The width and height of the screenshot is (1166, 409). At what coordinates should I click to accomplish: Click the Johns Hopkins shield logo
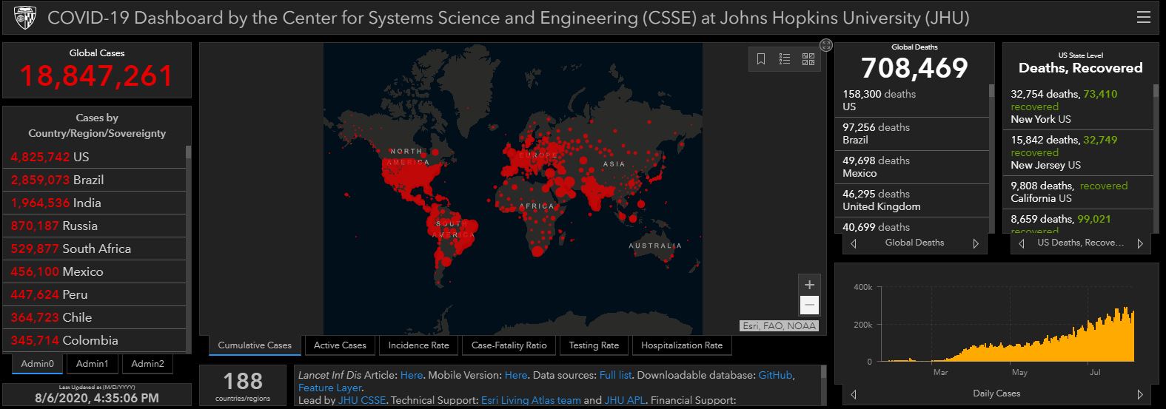[x=24, y=18]
